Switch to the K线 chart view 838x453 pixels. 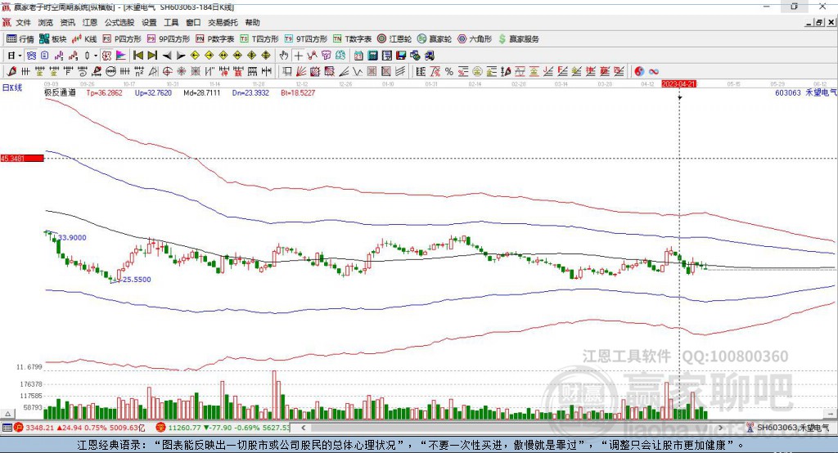[84, 39]
